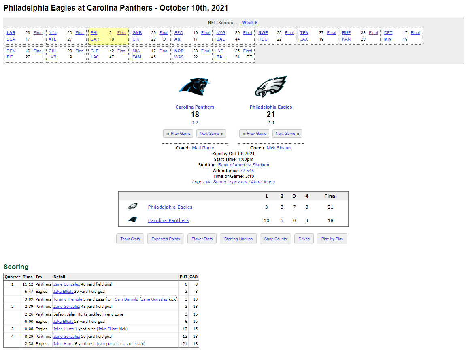Image resolution: width=468 pixels, height=352 pixels.
Task: Open the Final link for BUF-KAN game
Action: click(373, 32)
